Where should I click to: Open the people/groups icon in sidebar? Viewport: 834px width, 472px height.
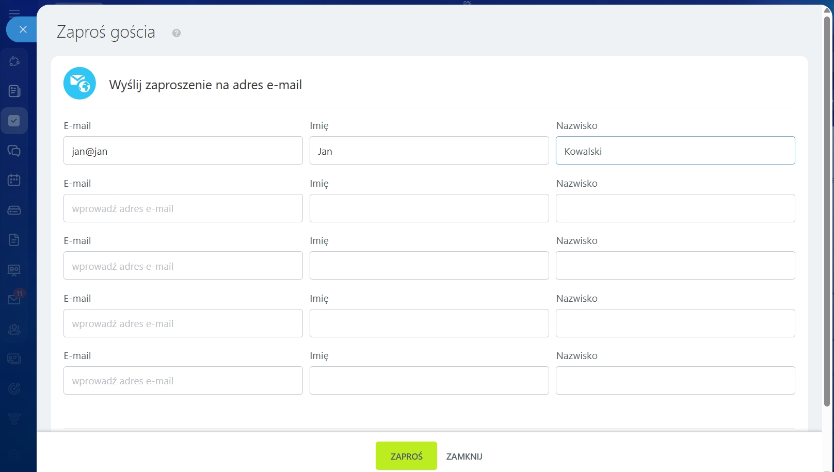[14, 329]
